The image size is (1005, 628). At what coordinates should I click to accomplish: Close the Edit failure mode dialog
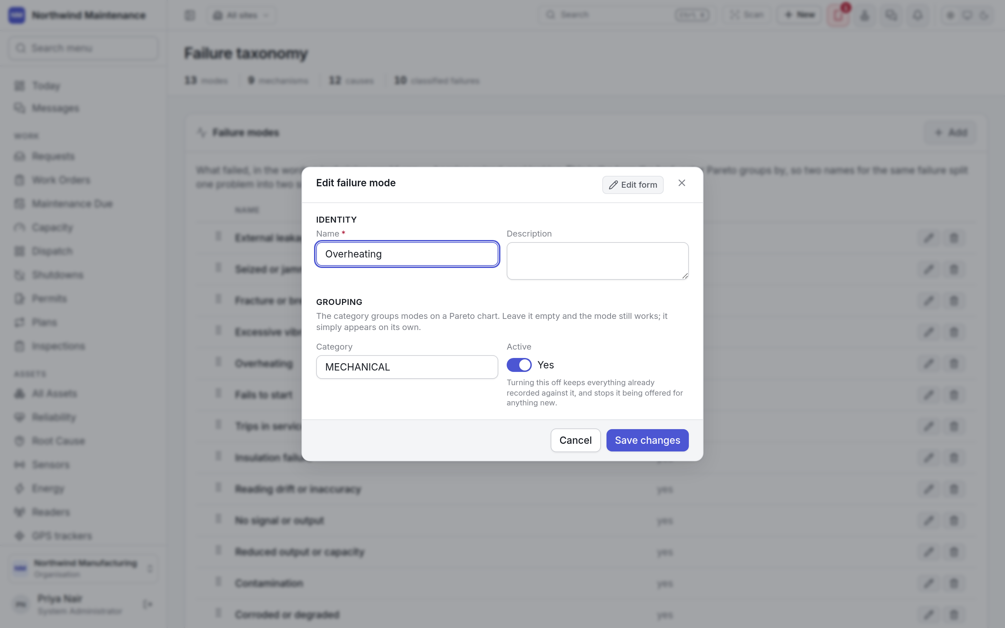point(682,183)
